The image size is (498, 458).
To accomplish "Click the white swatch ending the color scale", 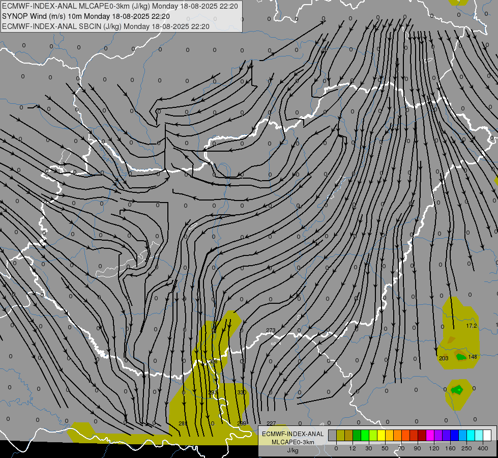I will pos(487,435).
